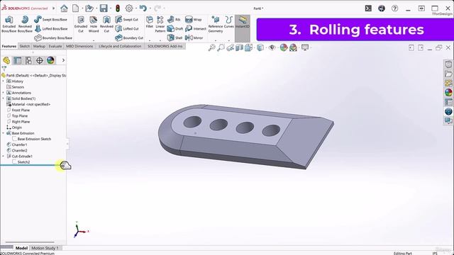Open the Markup tab
Viewport: 454px width, 255px height.
click(x=39, y=46)
